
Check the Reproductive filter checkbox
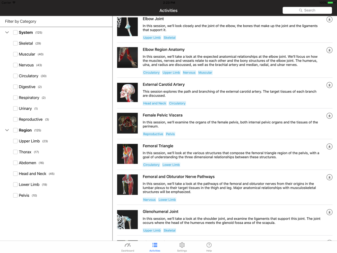tap(15, 119)
